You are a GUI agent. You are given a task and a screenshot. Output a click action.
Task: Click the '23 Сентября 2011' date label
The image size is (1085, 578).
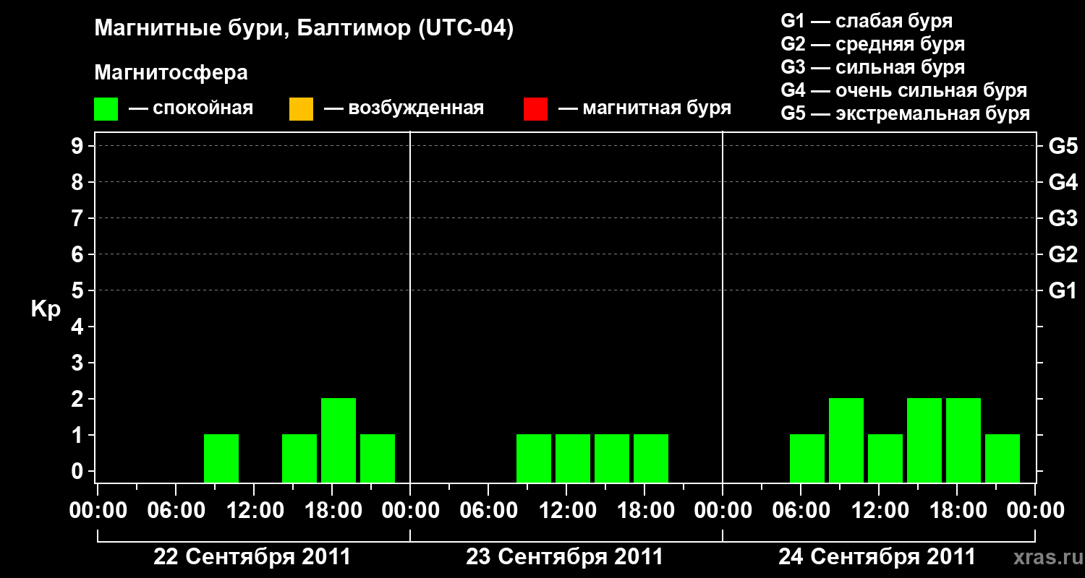565,557
